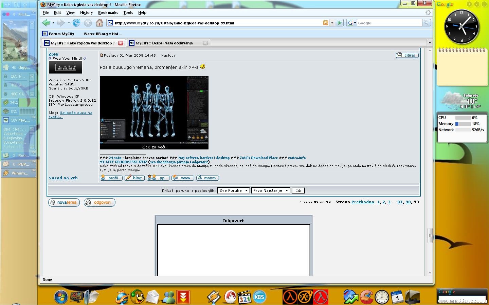The height and width of the screenshot is (305, 489).
Task: Click the 'Nazad na vrh' link
Action: (x=63, y=178)
